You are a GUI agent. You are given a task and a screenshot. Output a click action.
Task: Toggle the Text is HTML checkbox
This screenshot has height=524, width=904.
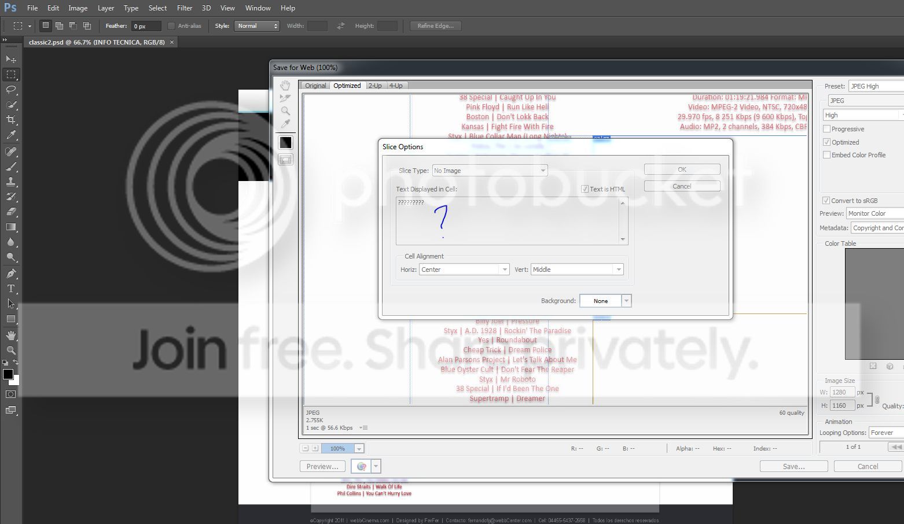click(585, 189)
